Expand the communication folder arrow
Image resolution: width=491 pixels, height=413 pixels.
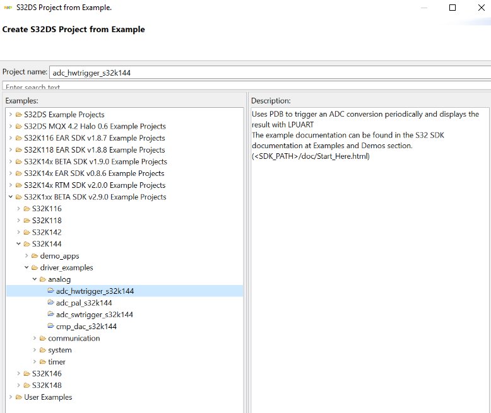tap(35, 338)
